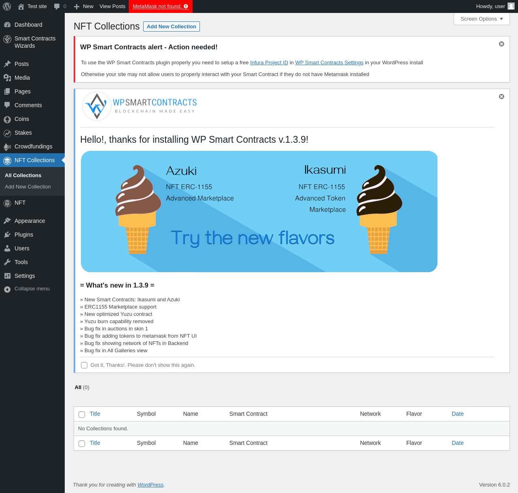Click the Network column header

[370, 414]
